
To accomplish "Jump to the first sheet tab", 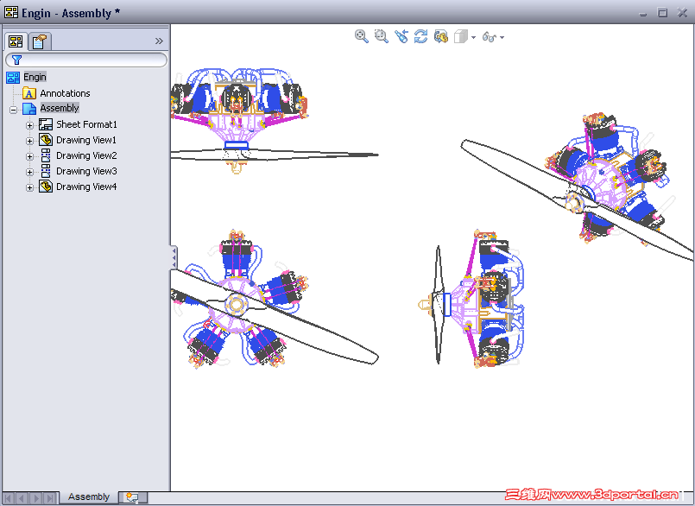I will point(9,498).
